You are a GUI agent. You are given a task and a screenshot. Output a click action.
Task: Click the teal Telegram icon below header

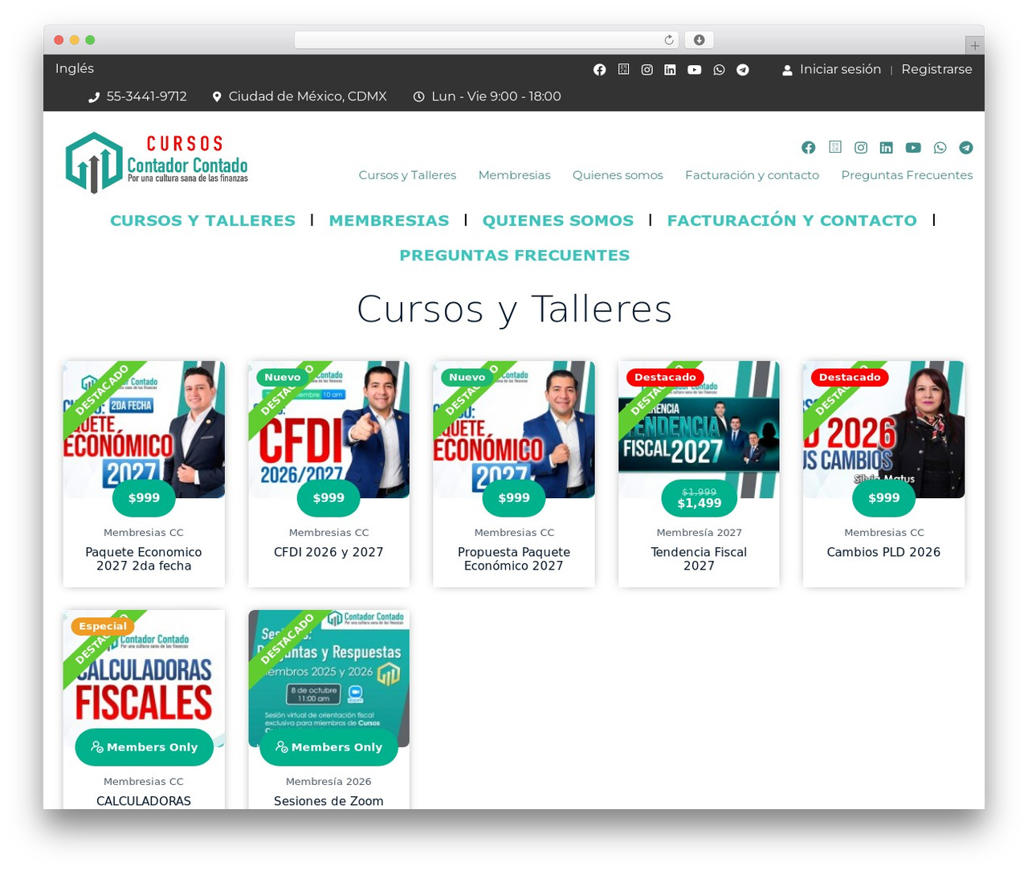pos(966,147)
